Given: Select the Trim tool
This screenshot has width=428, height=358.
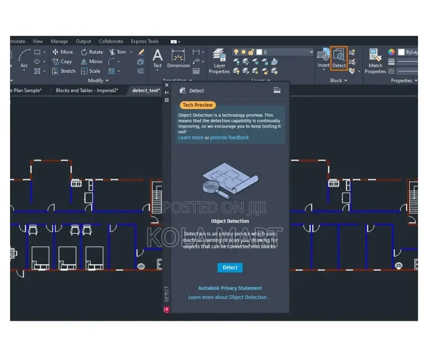Looking at the screenshot, I should [117, 52].
